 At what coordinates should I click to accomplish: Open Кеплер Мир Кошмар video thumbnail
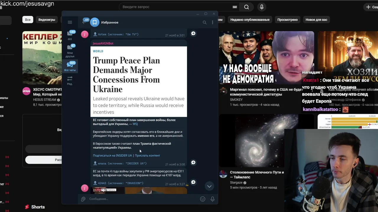[42, 58]
